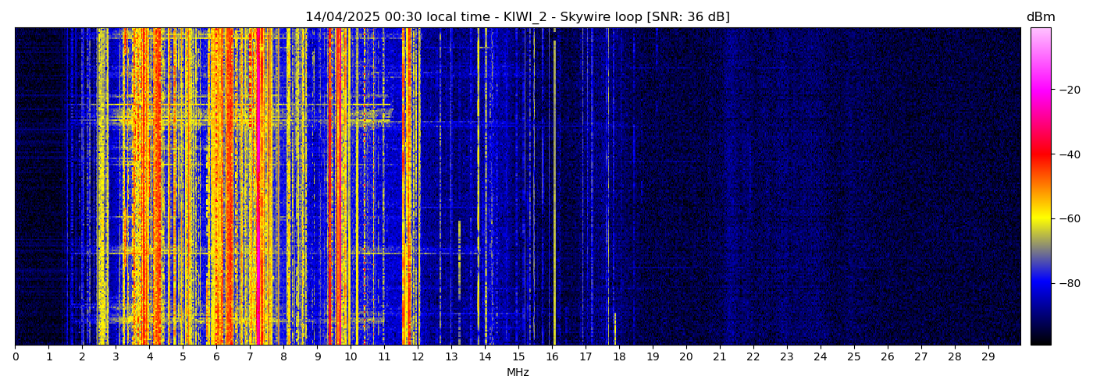Click the black bottom of the colorbar
This screenshot has height=390, width=1093.
1040,339
